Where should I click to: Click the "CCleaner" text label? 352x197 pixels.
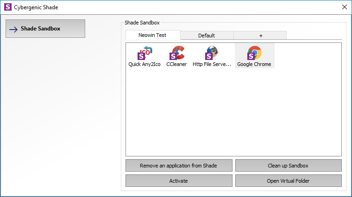click(176, 65)
